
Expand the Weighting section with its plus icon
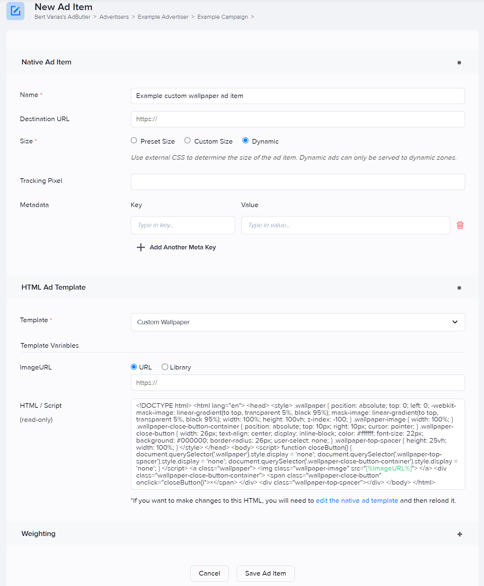tap(459, 534)
